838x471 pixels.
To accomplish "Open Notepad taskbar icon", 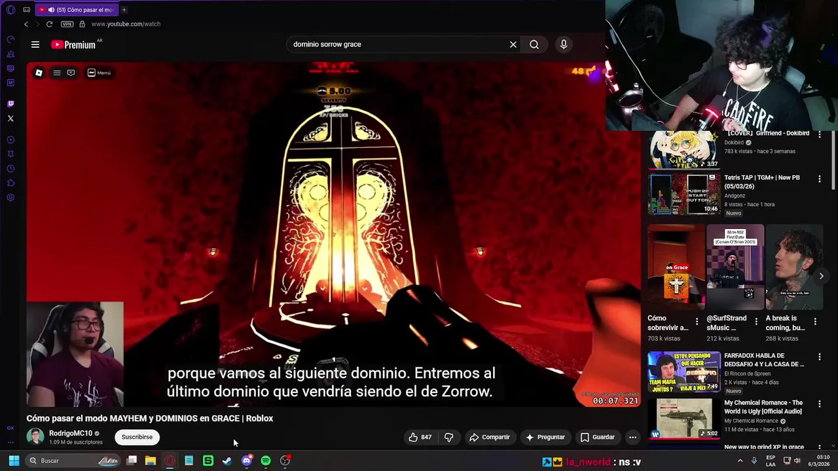I will pos(189,461).
